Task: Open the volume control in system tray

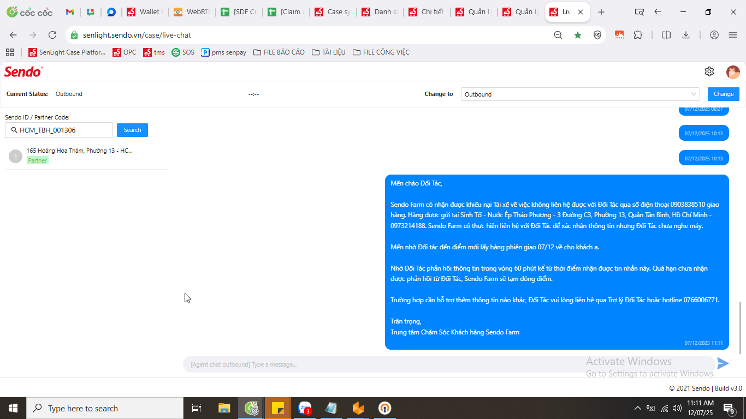Action: tap(677, 408)
